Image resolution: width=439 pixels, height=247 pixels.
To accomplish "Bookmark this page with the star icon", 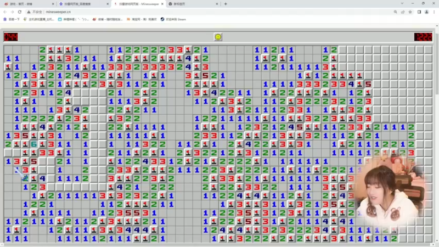I will click(x=410, y=12).
